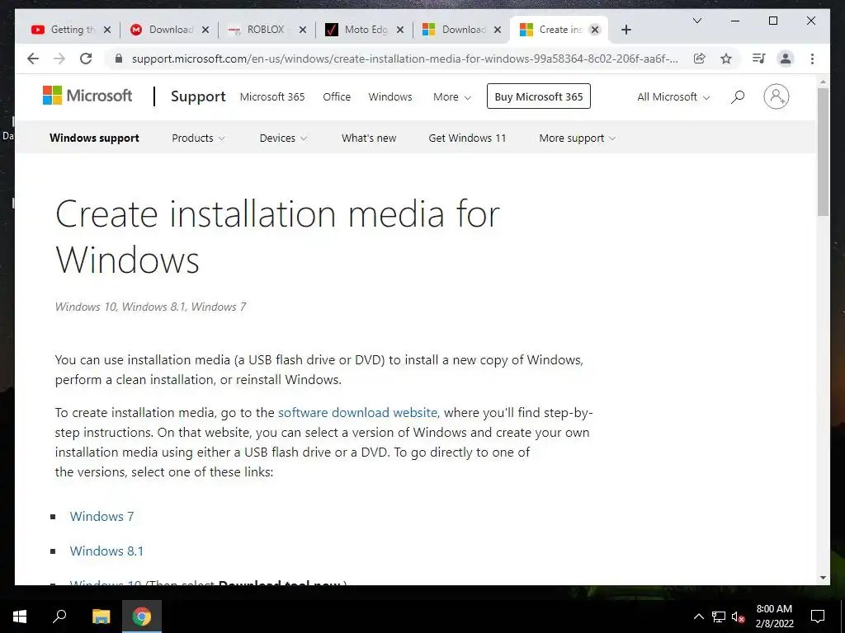This screenshot has width=845, height=633.
Task: Click the sign-in account icon
Action: pyautogui.click(x=776, y=97)
